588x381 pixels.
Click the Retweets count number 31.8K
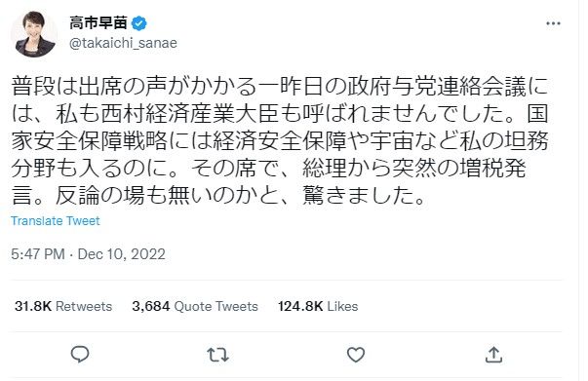pos(33,306)
